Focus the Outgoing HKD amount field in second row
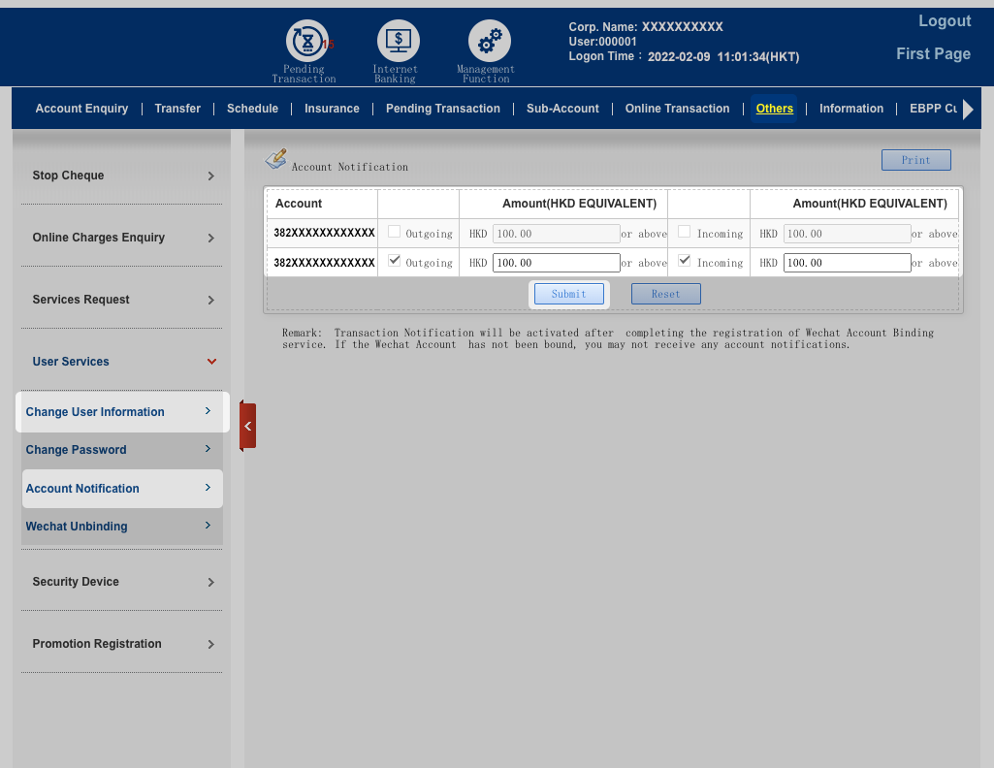The width and height of the screenshot is (994, 768). click(x=556, y=263)
